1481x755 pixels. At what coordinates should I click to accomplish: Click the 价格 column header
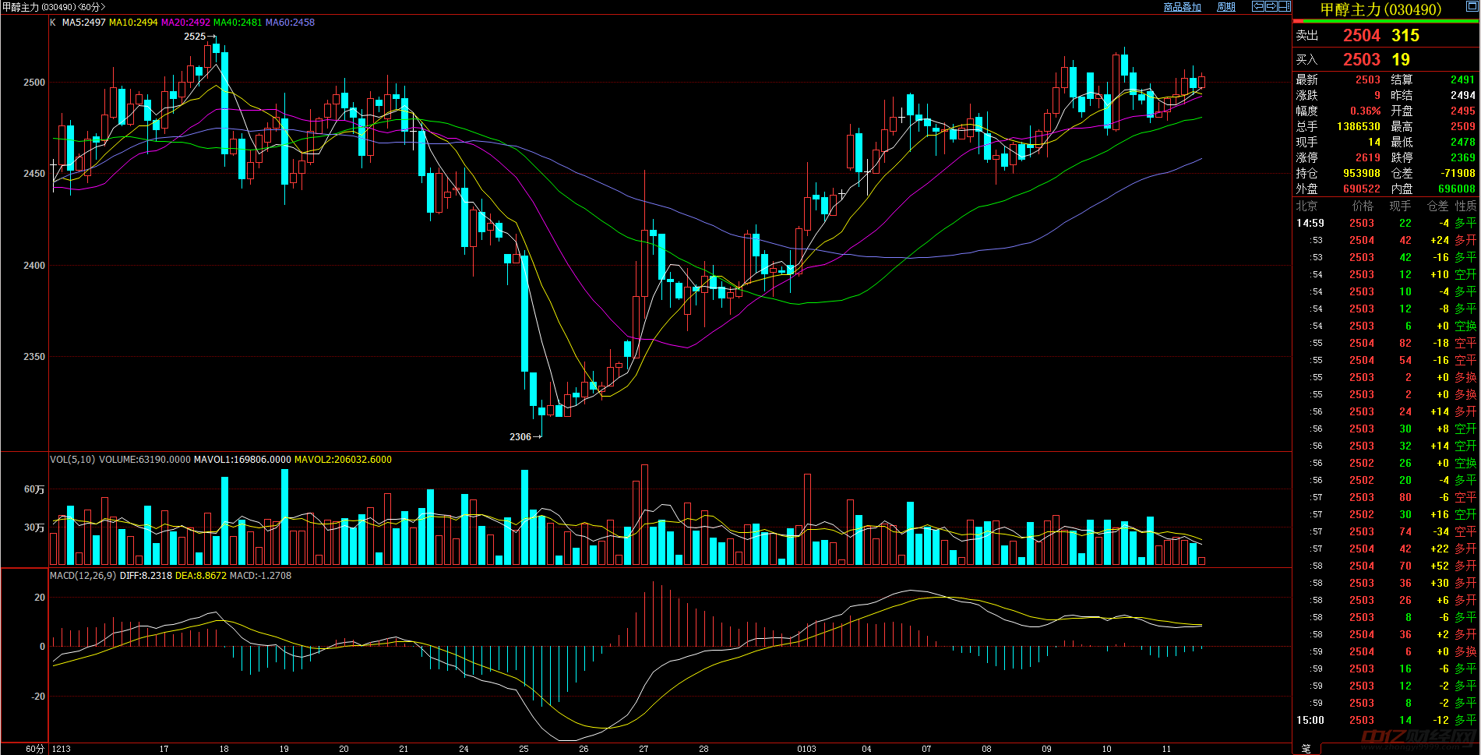1363,206
